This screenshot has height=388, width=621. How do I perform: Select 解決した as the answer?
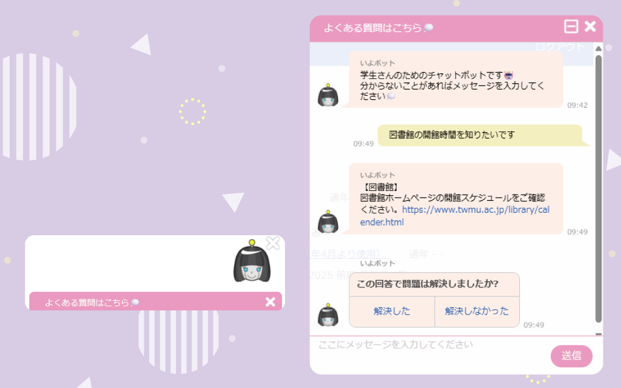pyautogui.click(x=392, y=311)
